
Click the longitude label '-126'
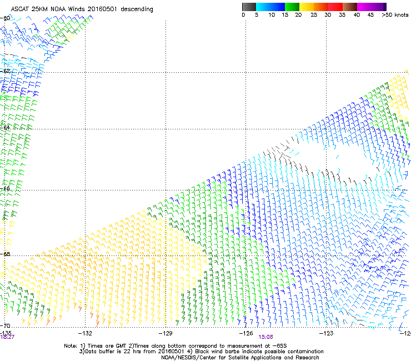click(x=246, y=333)
